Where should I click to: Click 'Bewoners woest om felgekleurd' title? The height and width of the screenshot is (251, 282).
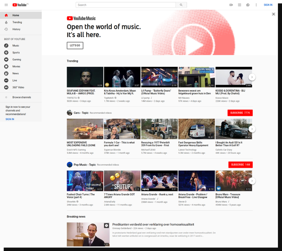pos(194,92)
